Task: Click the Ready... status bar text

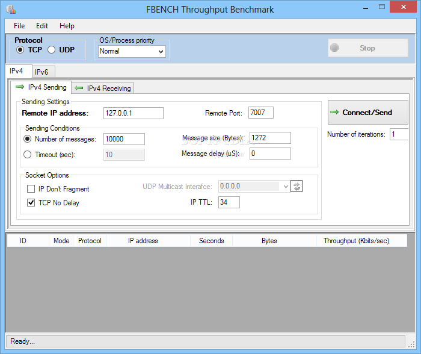Action: click(x=23, y=341)
